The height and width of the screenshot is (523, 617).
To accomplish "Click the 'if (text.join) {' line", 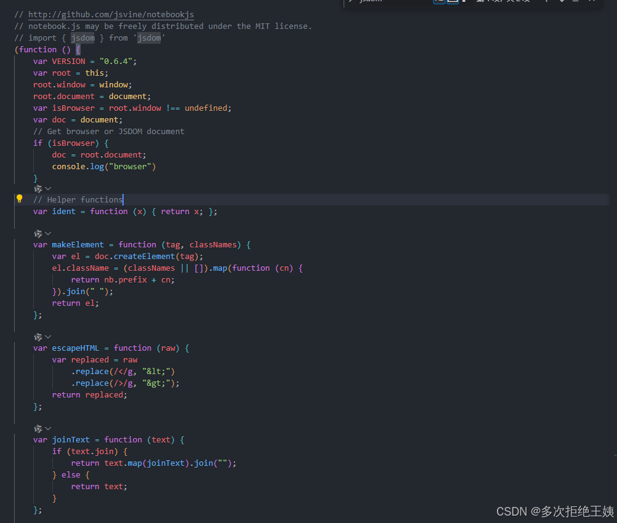I will tap(90, 452).
